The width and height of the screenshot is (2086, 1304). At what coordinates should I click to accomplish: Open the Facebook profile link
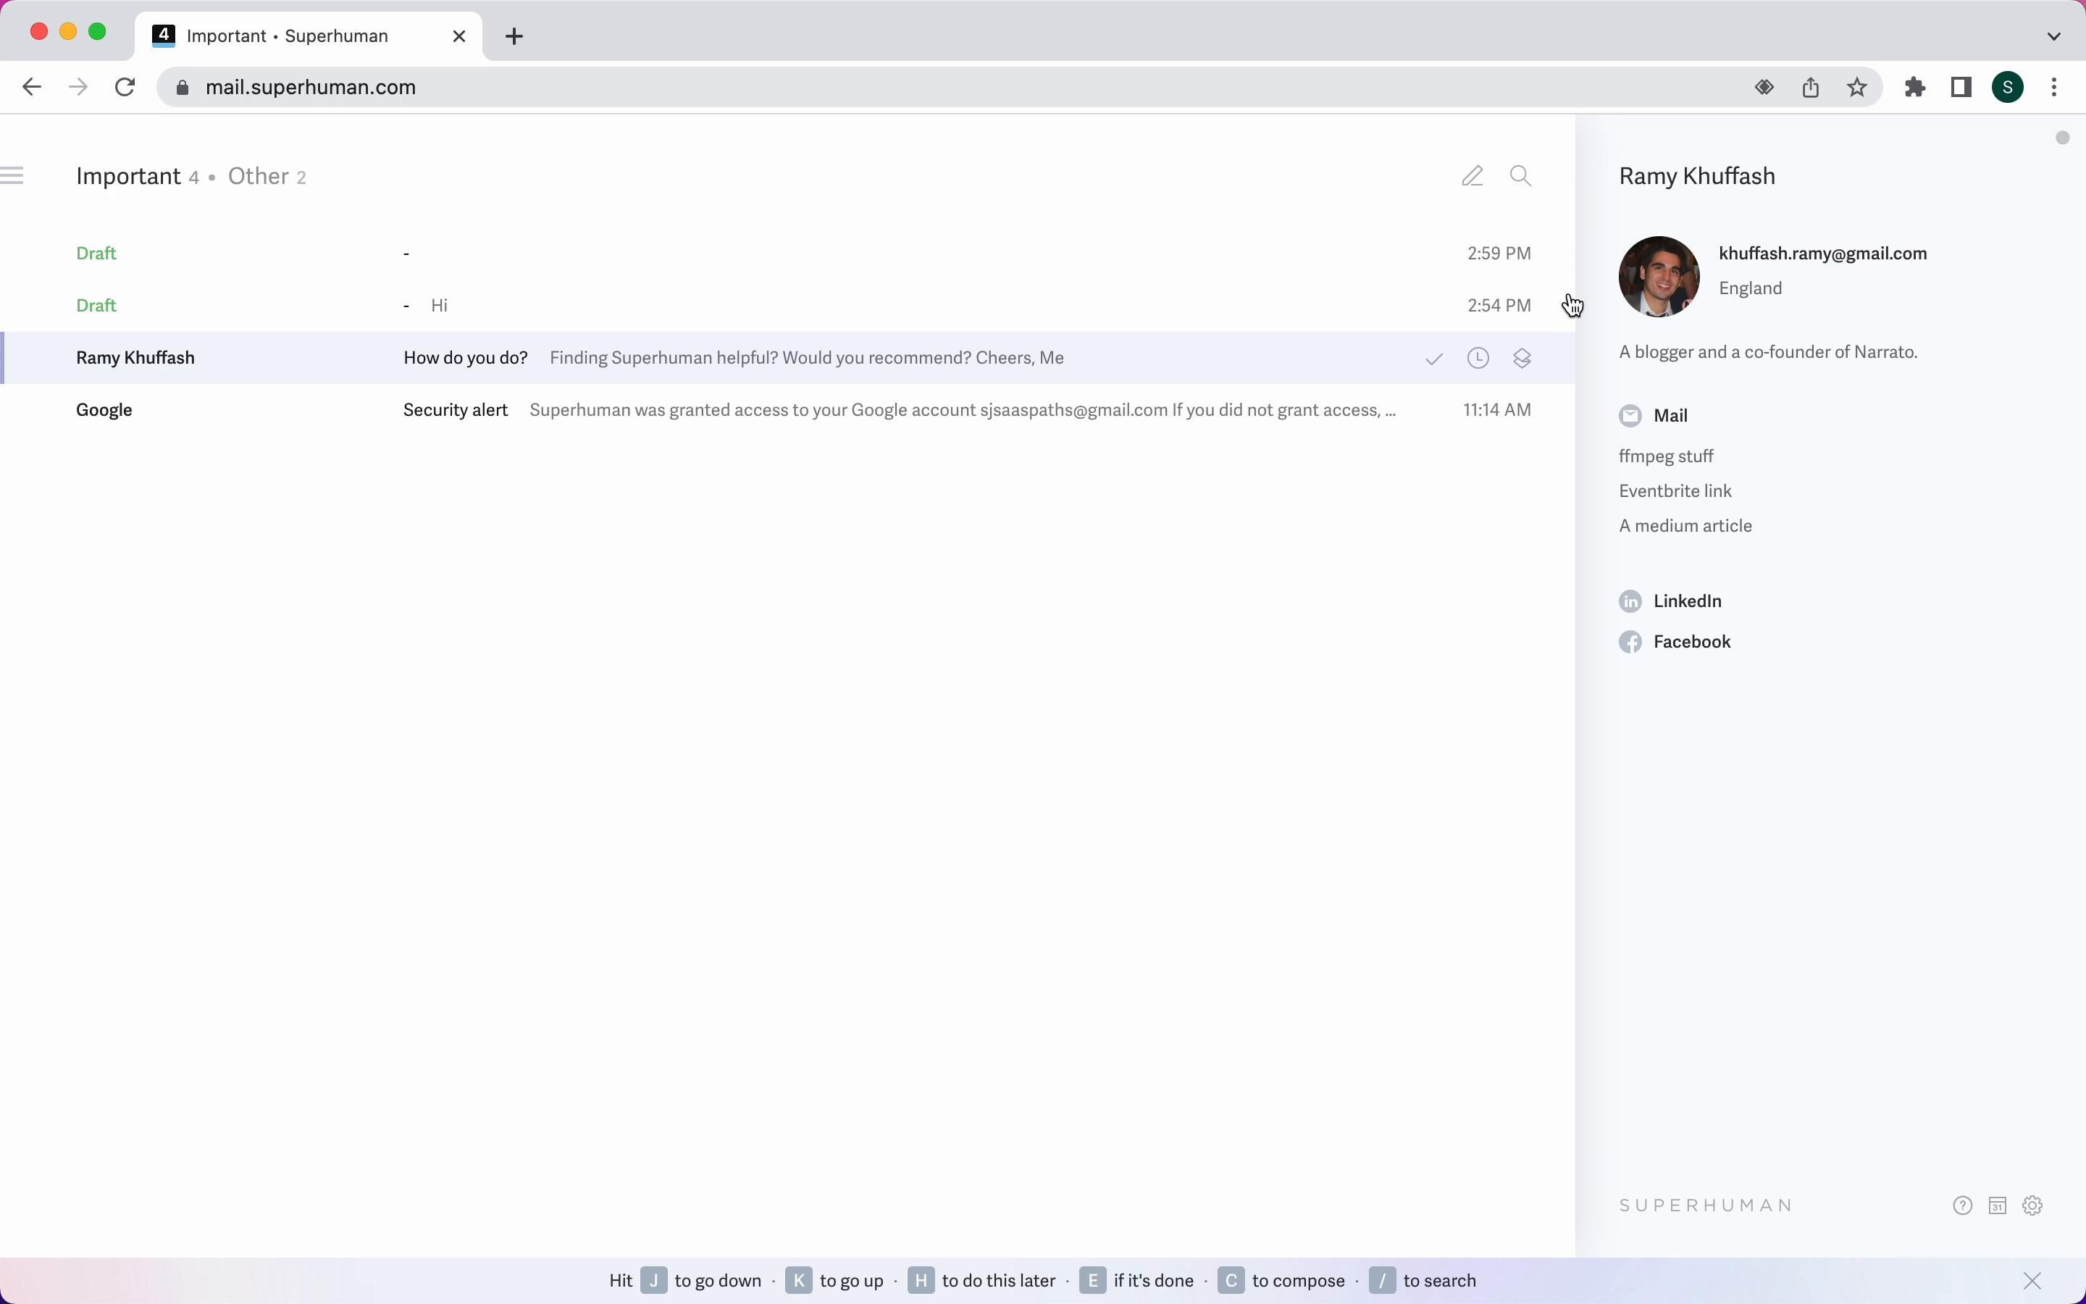pos(1691,642)
